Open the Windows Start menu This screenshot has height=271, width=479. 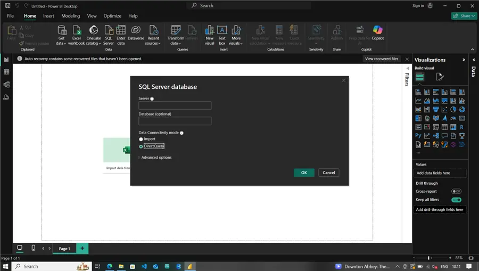click(5, 266)
